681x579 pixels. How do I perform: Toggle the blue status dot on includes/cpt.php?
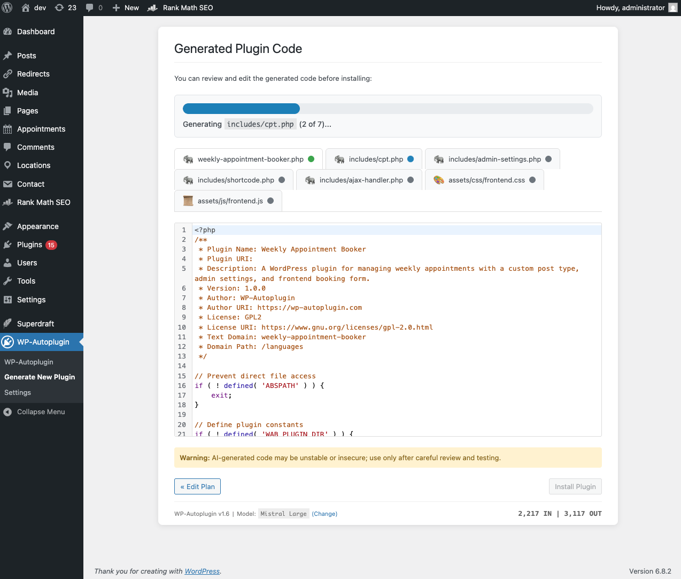(411, 159)
